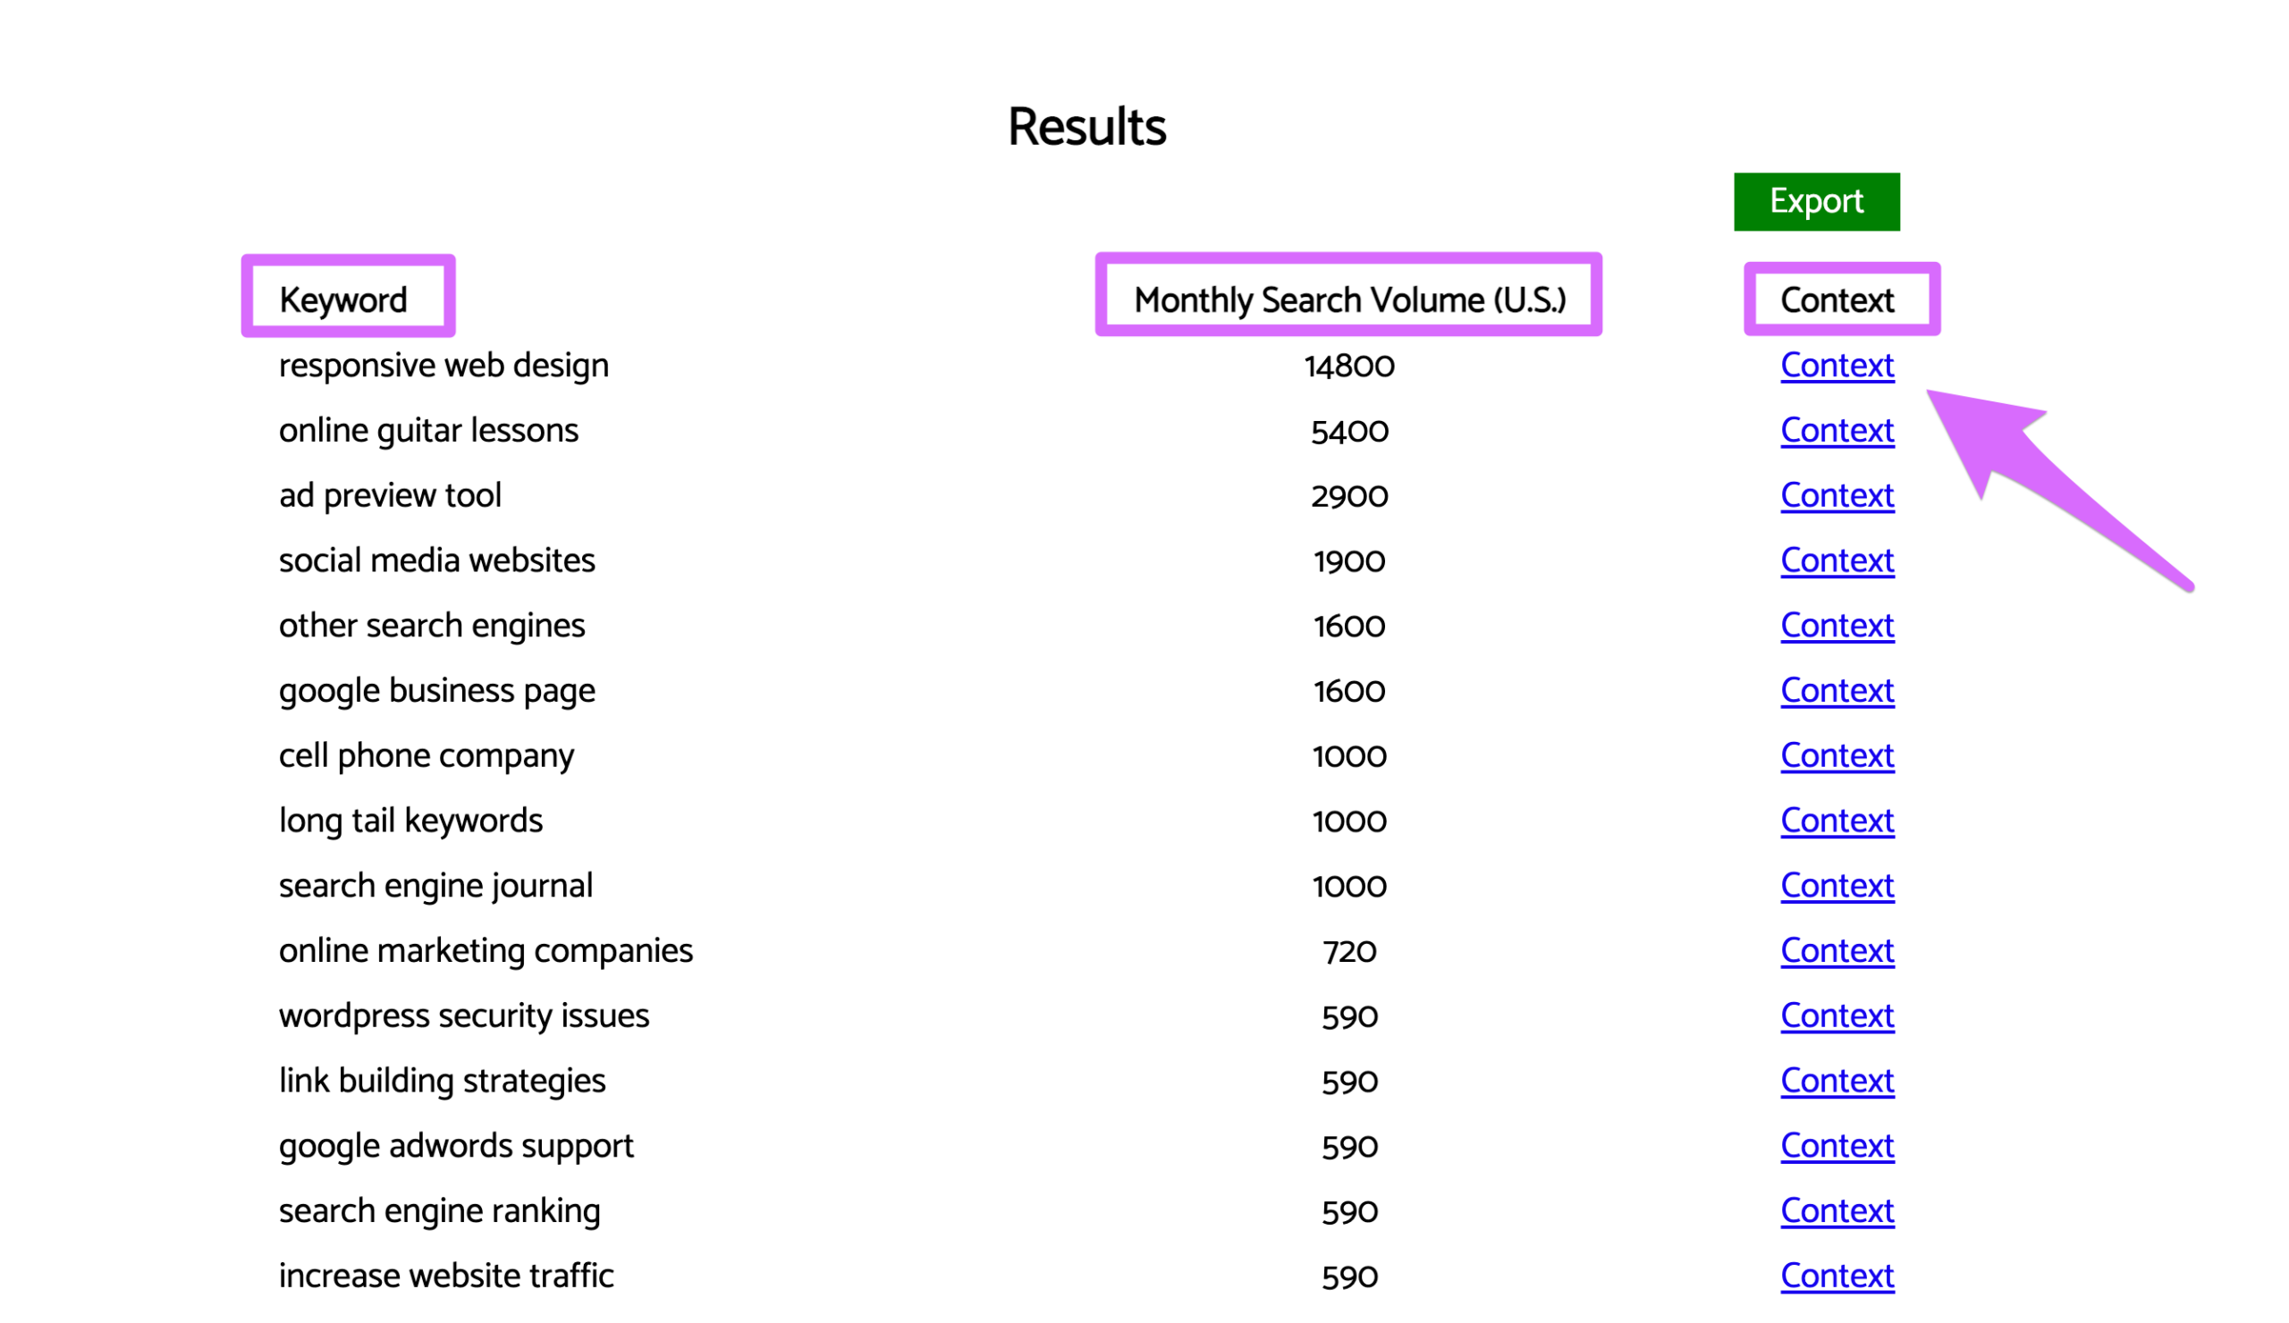Screen dimensions: 2289x1323
Task: Select keyword 'search engine journal'
Action: pos(435,886)
